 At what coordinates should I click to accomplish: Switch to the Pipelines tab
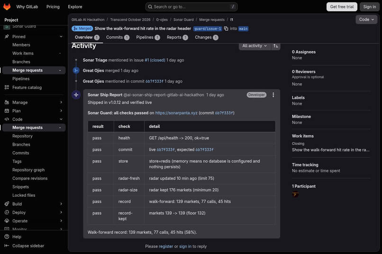pos(148,37)
